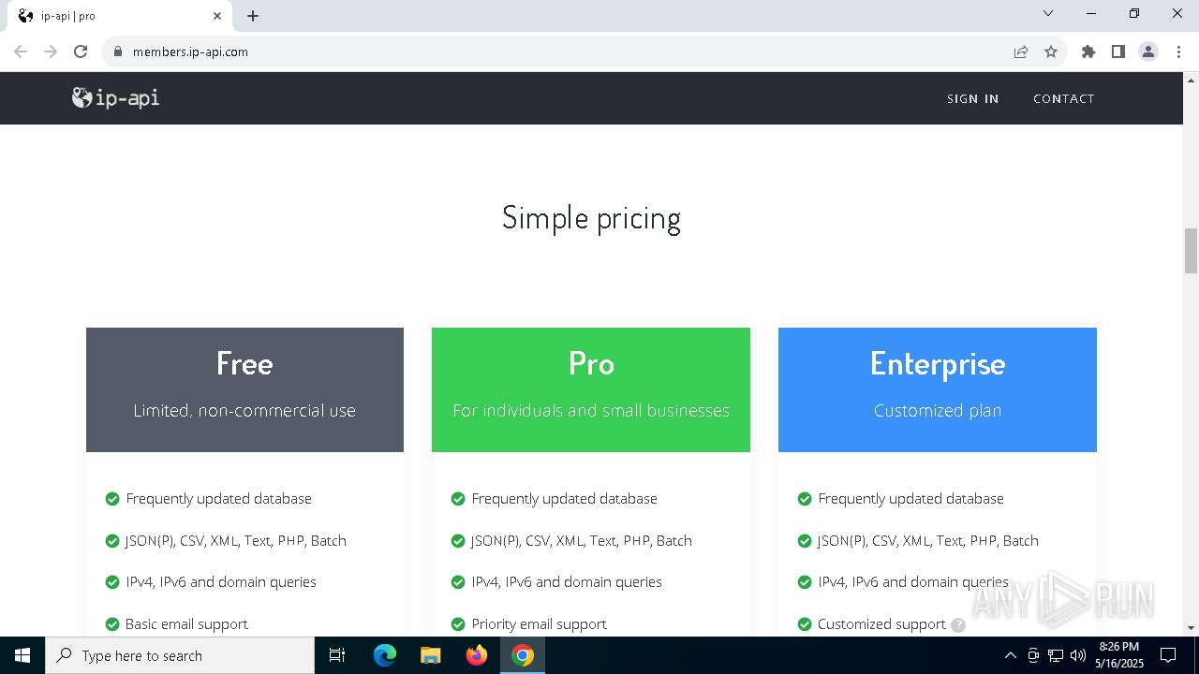The image size is (1199, 674).
Task: Click the Enterprise plan card header
Action: 938,389
